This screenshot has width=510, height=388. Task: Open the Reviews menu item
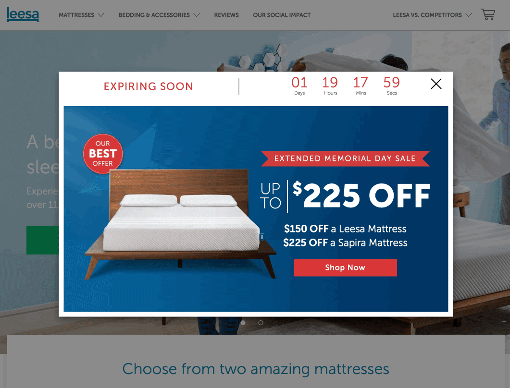226,15
